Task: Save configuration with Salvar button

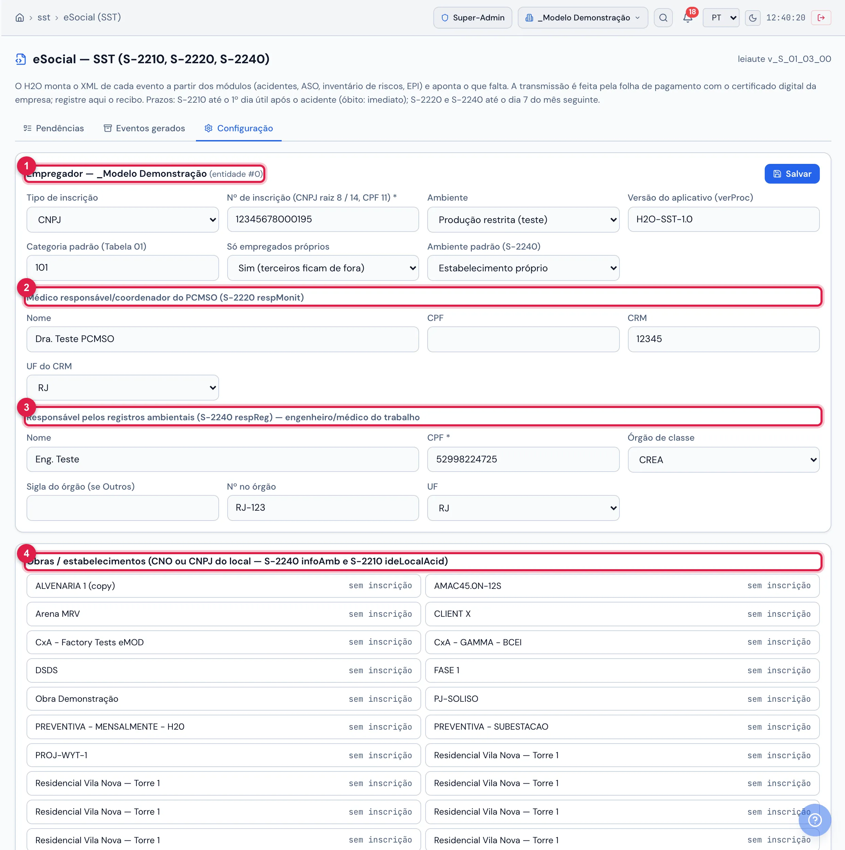Action: click(792, 174)
